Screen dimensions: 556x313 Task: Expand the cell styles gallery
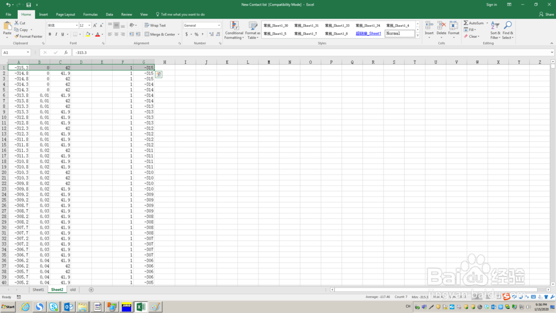(418, 36)
